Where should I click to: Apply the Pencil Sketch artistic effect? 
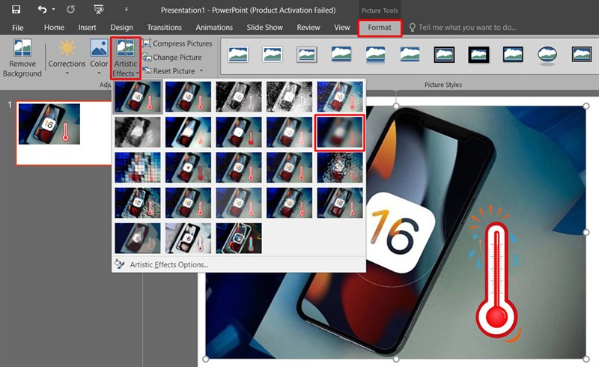click(289, 97)
